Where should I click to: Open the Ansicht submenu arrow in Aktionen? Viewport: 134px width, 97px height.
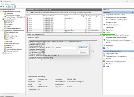point(133,43)
